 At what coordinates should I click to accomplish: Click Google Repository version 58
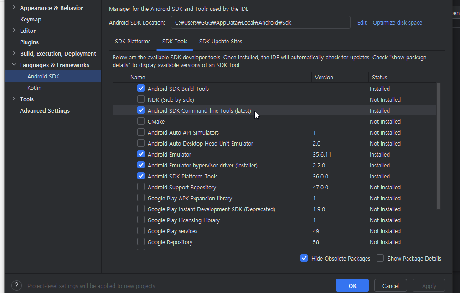[316, 242]
